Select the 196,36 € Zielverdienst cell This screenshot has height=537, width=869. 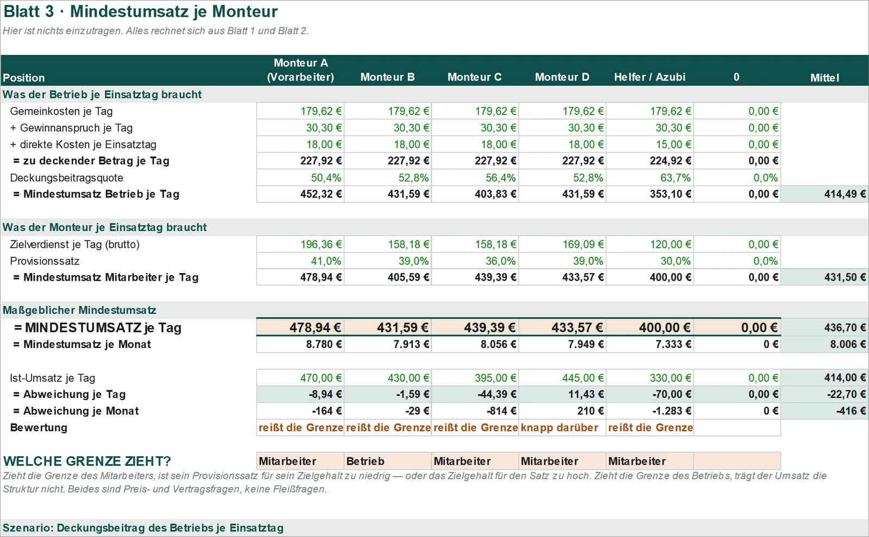coord(300,244)
